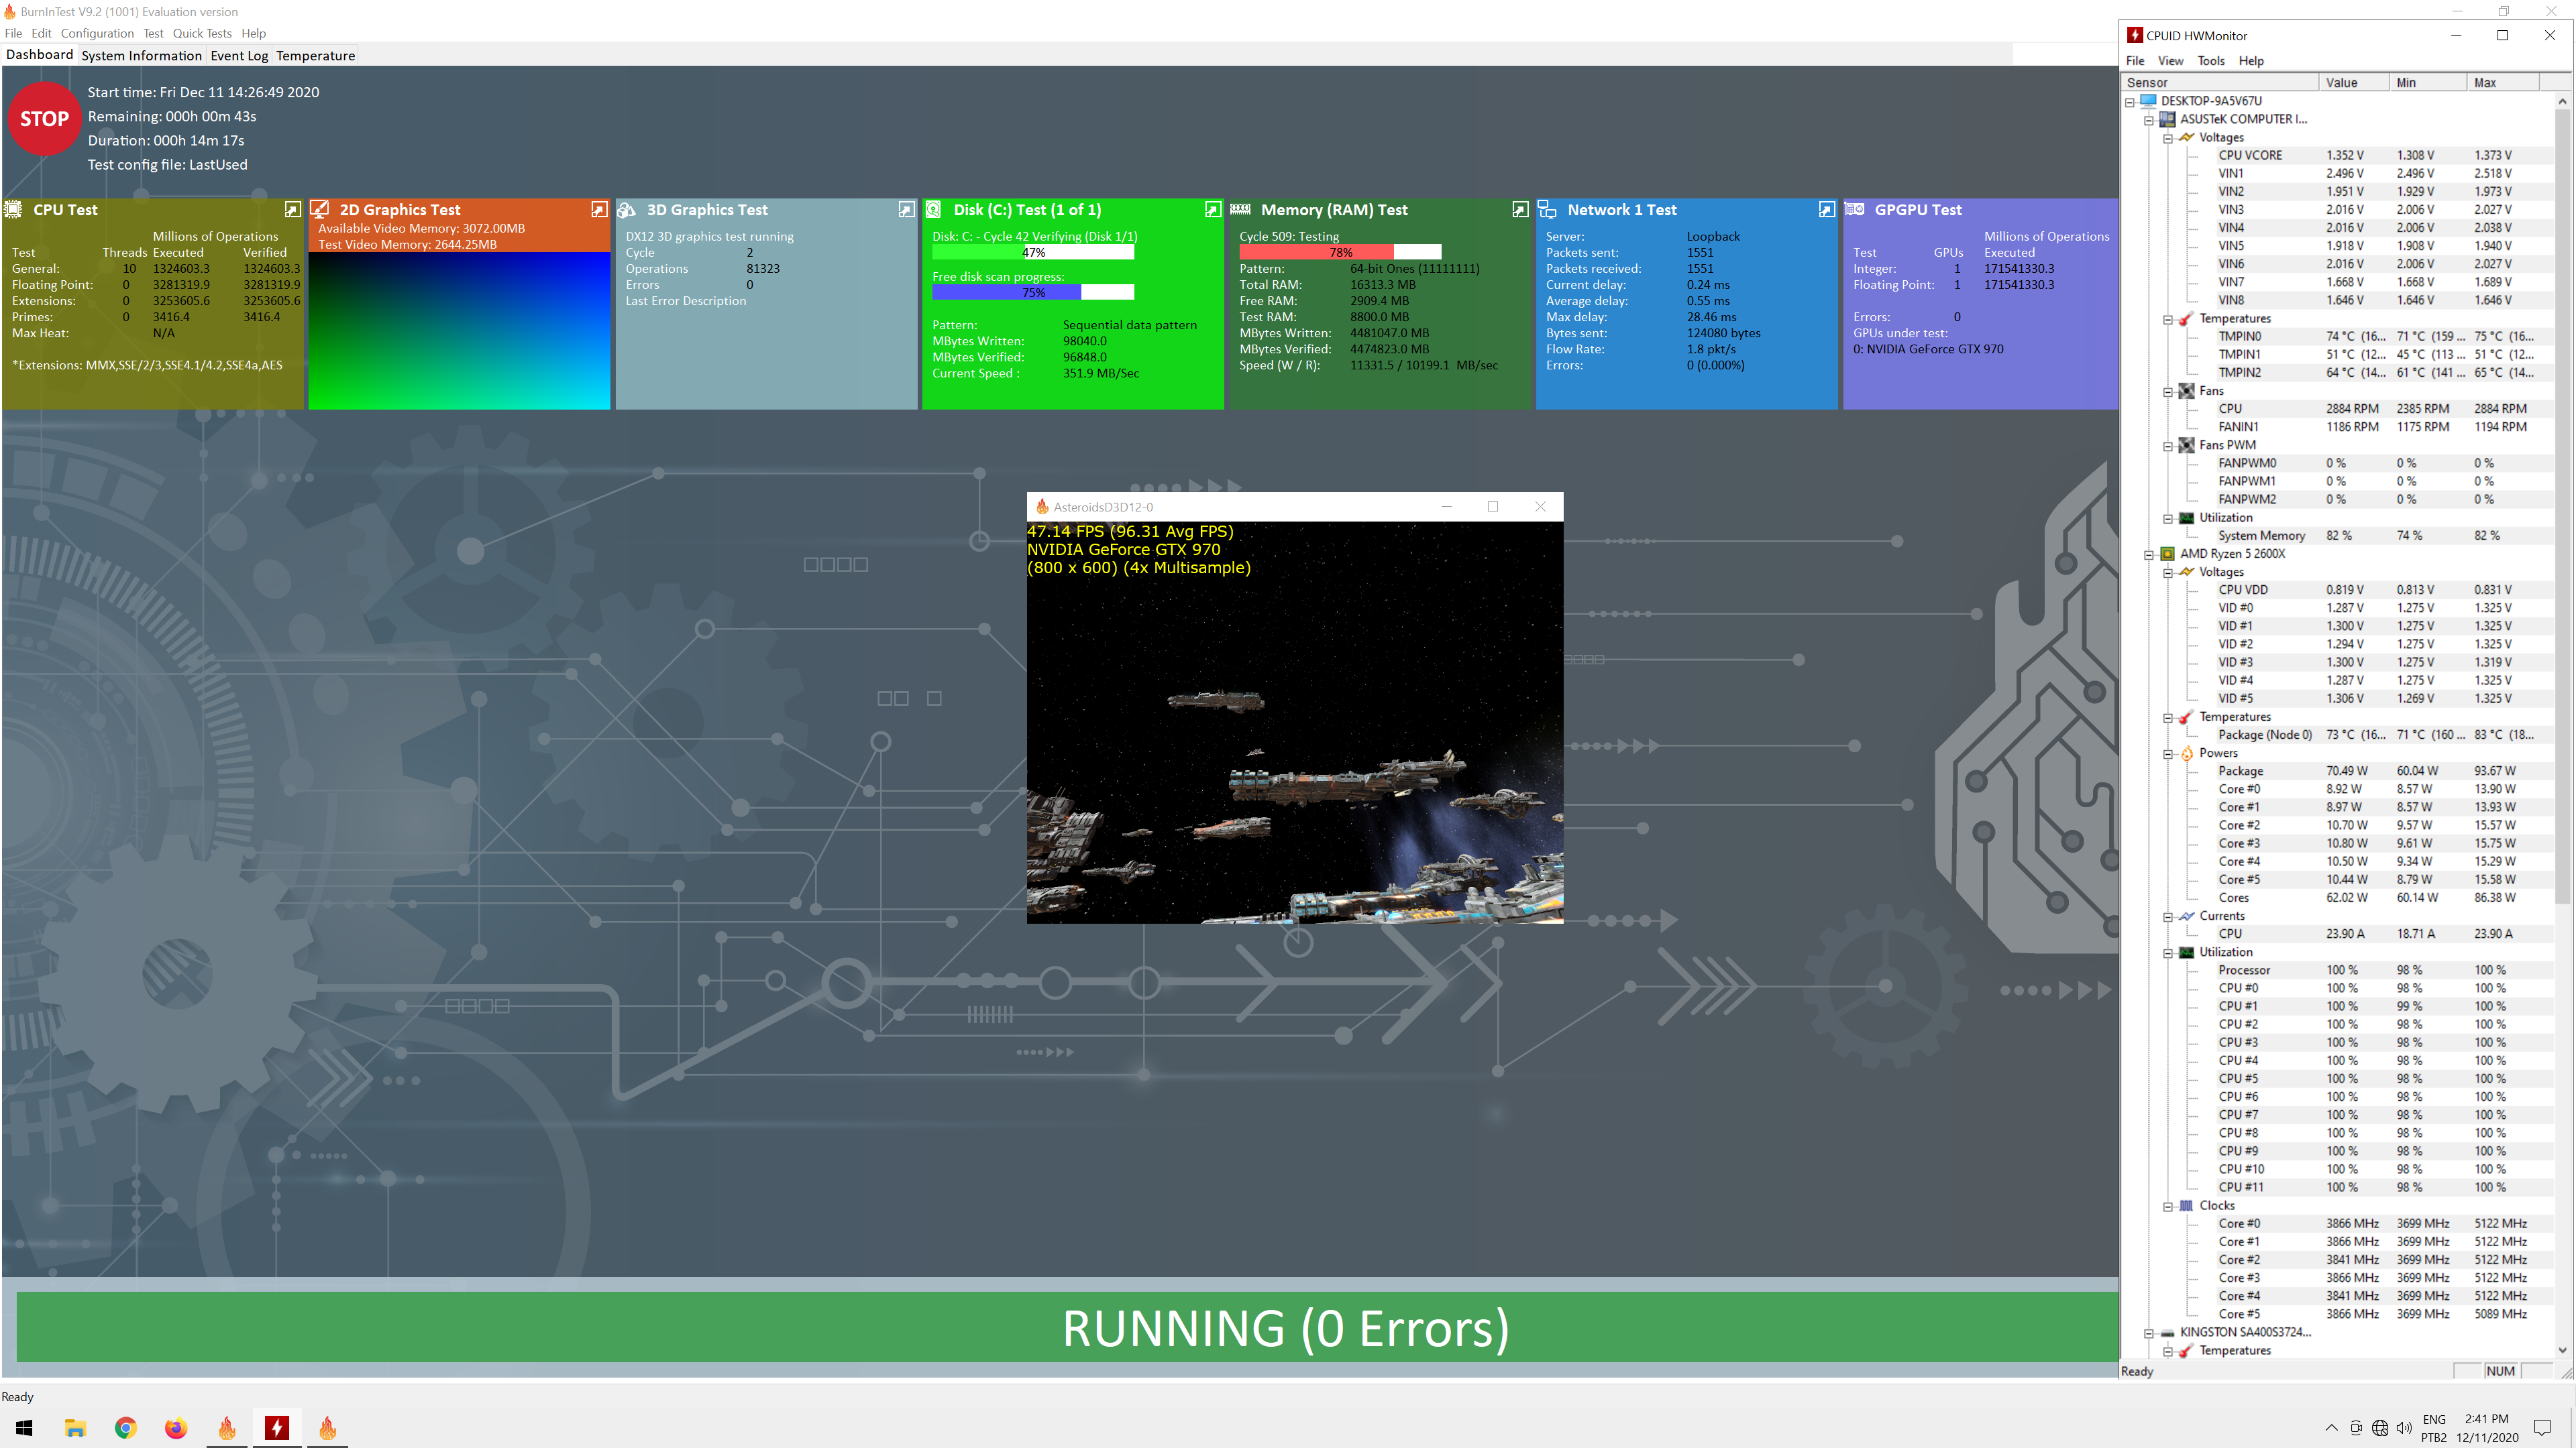Click the Sensor column header
2576x1448 pixels.
click(2219, 83)
